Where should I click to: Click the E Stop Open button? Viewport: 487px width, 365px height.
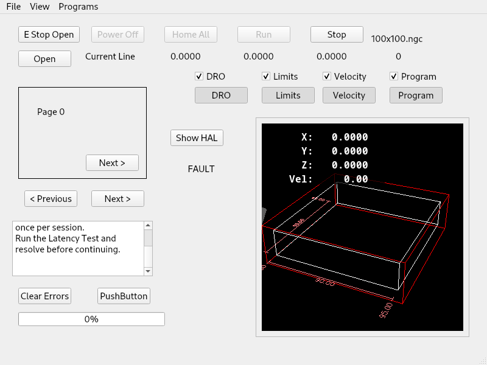(x=49, y=35)
